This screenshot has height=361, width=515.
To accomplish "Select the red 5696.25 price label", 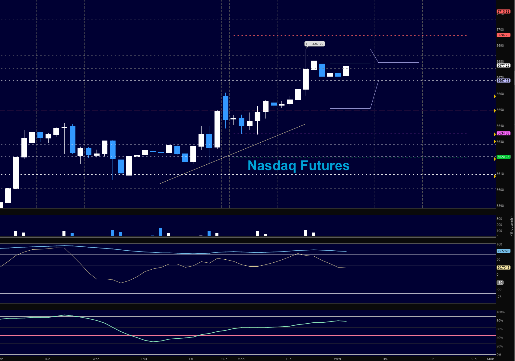I will (503, 35).
